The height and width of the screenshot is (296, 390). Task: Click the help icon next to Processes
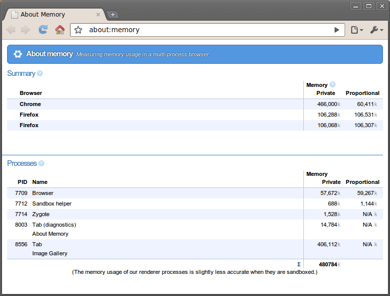(41, 163)
